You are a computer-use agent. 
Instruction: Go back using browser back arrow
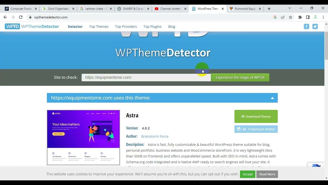click(5, 17)
